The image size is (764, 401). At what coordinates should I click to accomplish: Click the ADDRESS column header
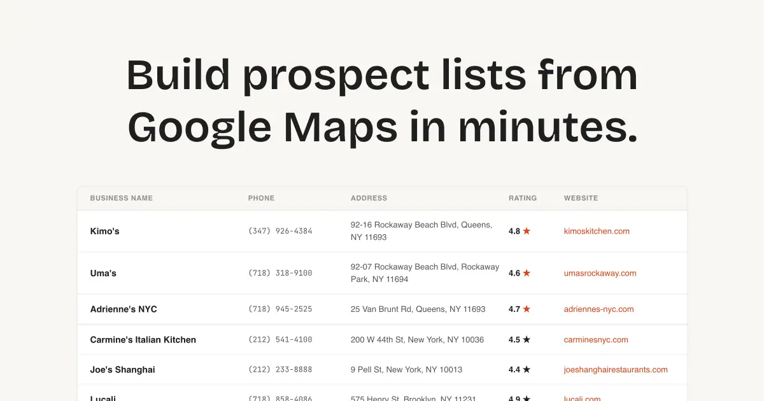point(369,198)
